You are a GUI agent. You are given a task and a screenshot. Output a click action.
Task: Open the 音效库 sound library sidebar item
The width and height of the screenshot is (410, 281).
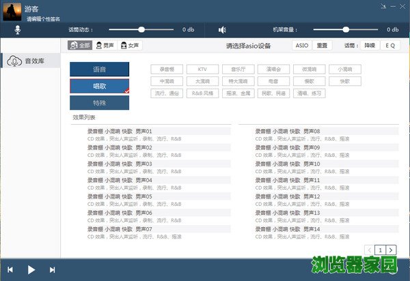coord(31,61)
